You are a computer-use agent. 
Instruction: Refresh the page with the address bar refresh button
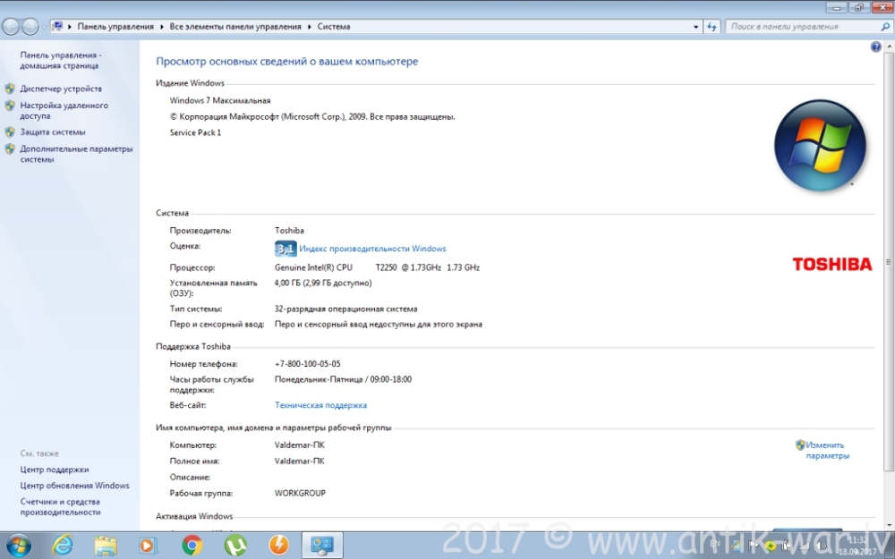[712, 27]
